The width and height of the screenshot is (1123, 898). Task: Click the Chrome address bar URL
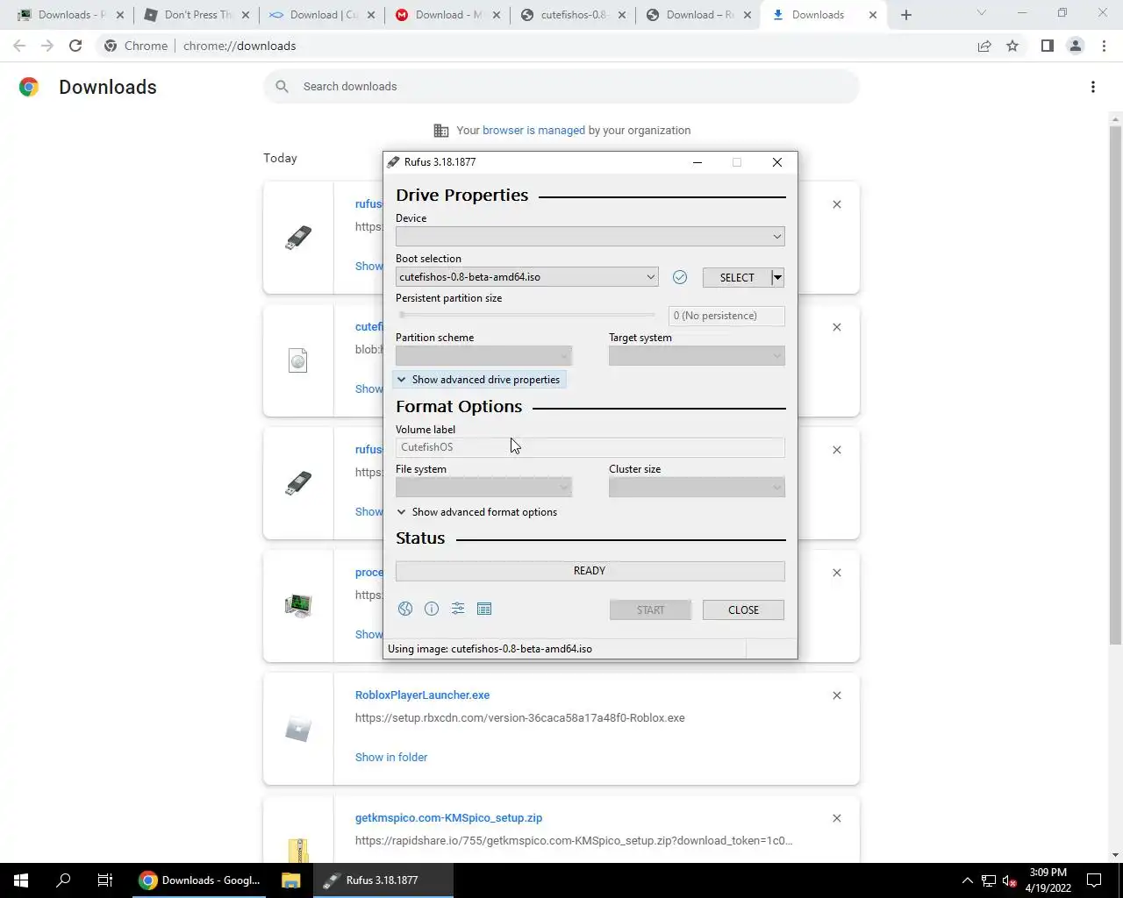point(240,46)
